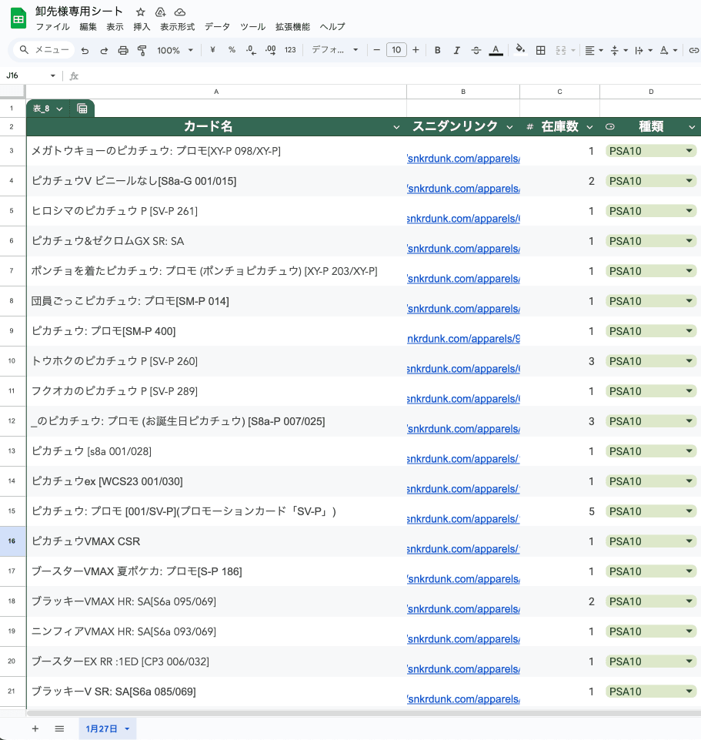Decrease font size with minus button
The width and height of the screenshot is (701, 740).
point(376,49)
